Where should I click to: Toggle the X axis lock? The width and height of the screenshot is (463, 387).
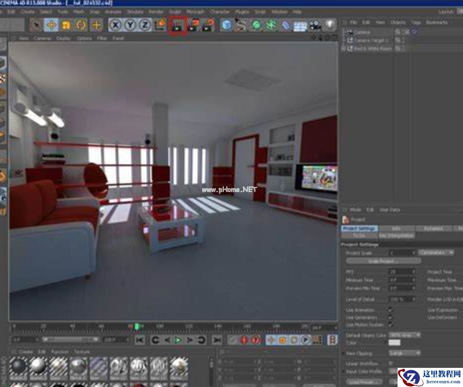[x=115, y=25]
